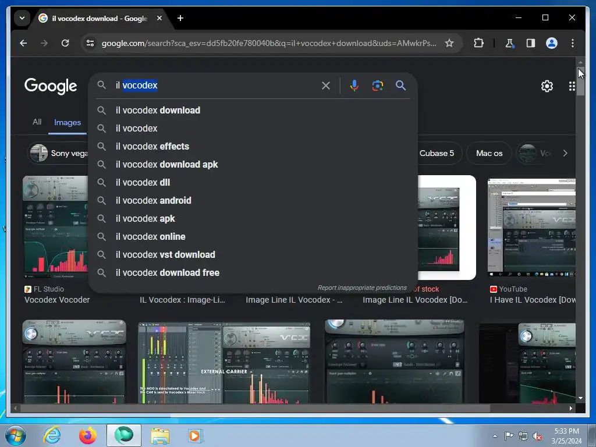Close the 'il vocodex download' tab

tap(159, 18)
